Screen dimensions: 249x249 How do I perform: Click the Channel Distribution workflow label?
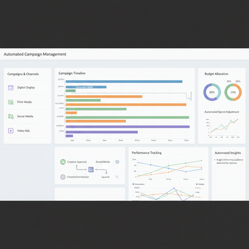78,177
